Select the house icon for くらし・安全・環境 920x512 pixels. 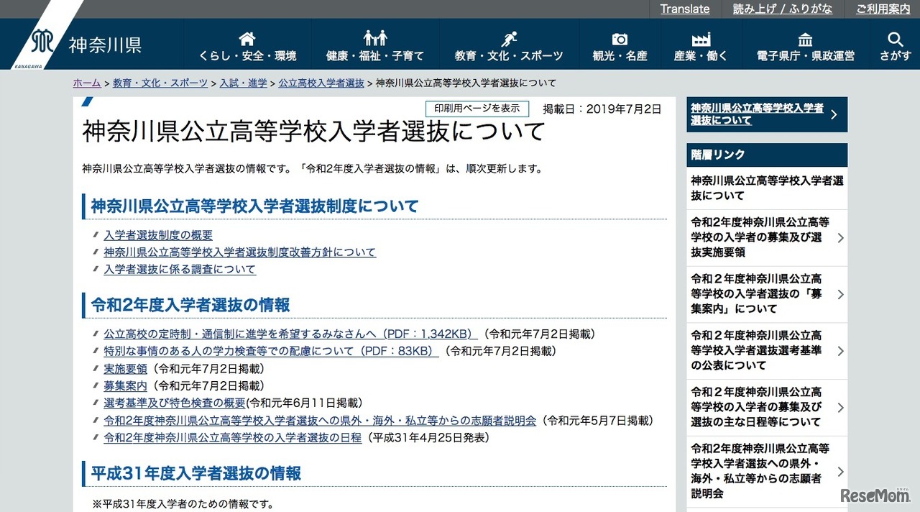247,37
